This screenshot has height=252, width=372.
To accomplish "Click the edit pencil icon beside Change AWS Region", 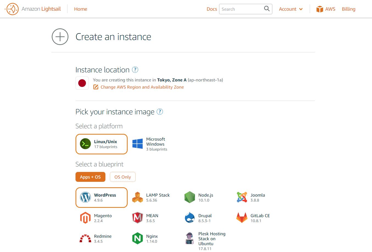I will pyautogui.click(x=96, y=87).
